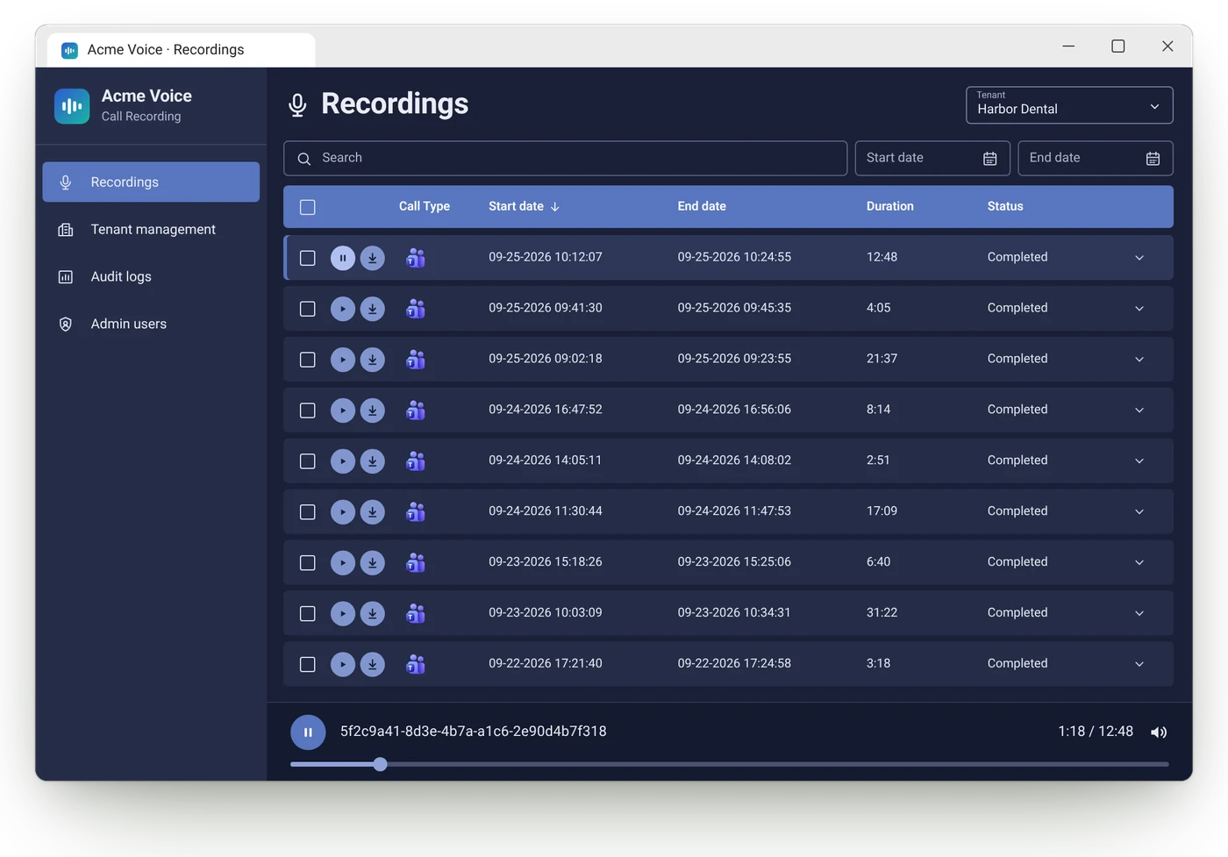Expand the row with duration 2:51

click(x=1139, y=461)
